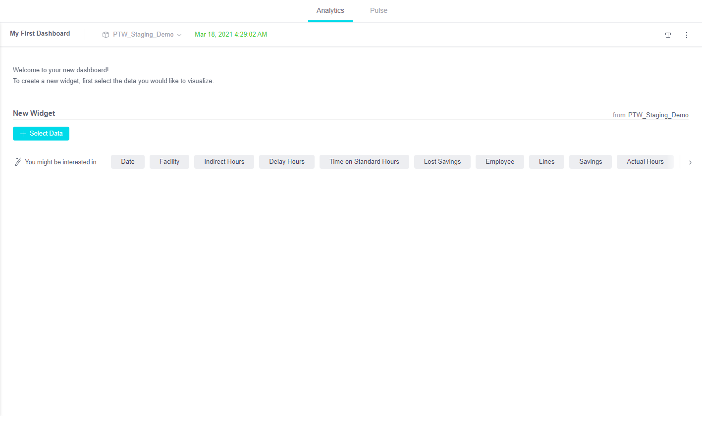Click the Savings suggestion chip

591,162
